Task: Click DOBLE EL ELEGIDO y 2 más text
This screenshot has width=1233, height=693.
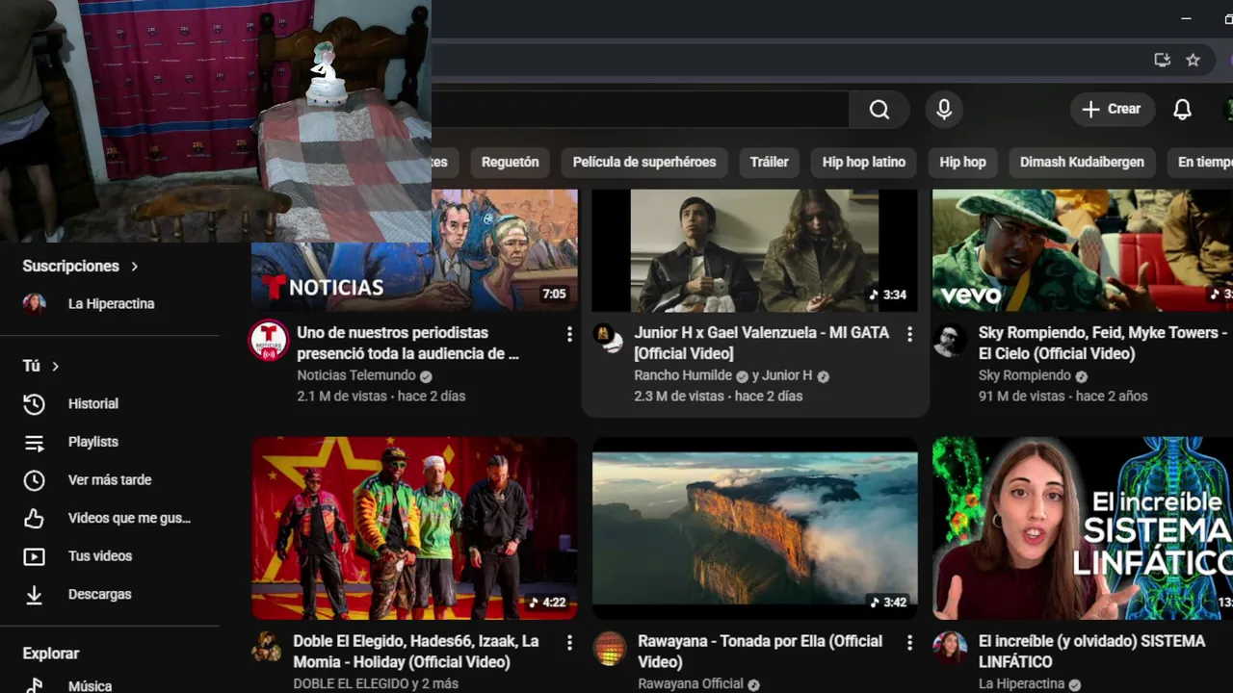Action: coord(376,683)
